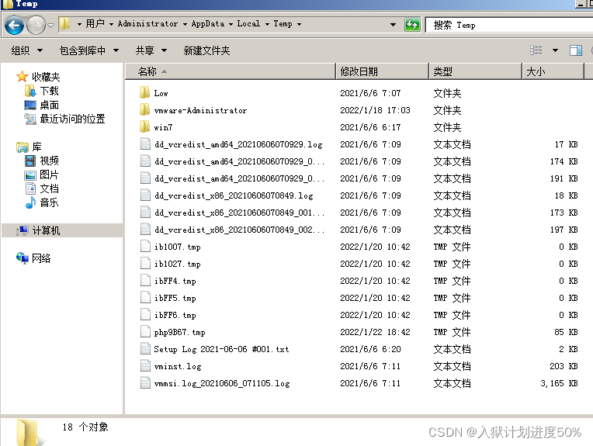Click the vmware-Administrator folder icon
The image size is (593, 446).
pyautogui.click(x=145, y=109)
